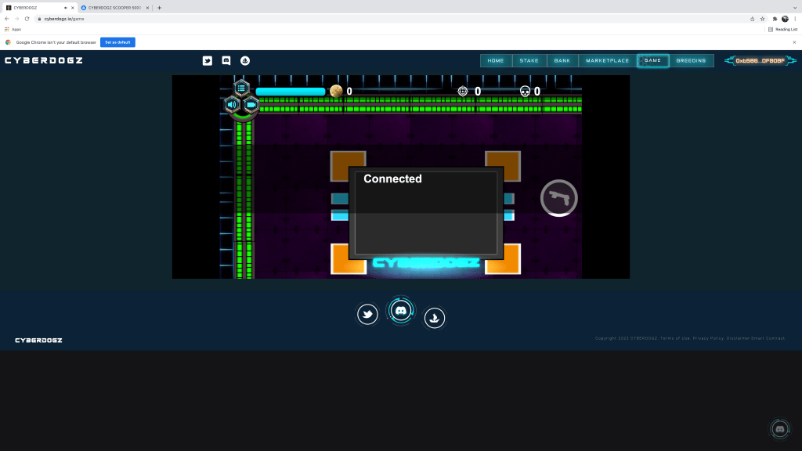
Task: Open Discord from the header icons
Action: [226, 60]
